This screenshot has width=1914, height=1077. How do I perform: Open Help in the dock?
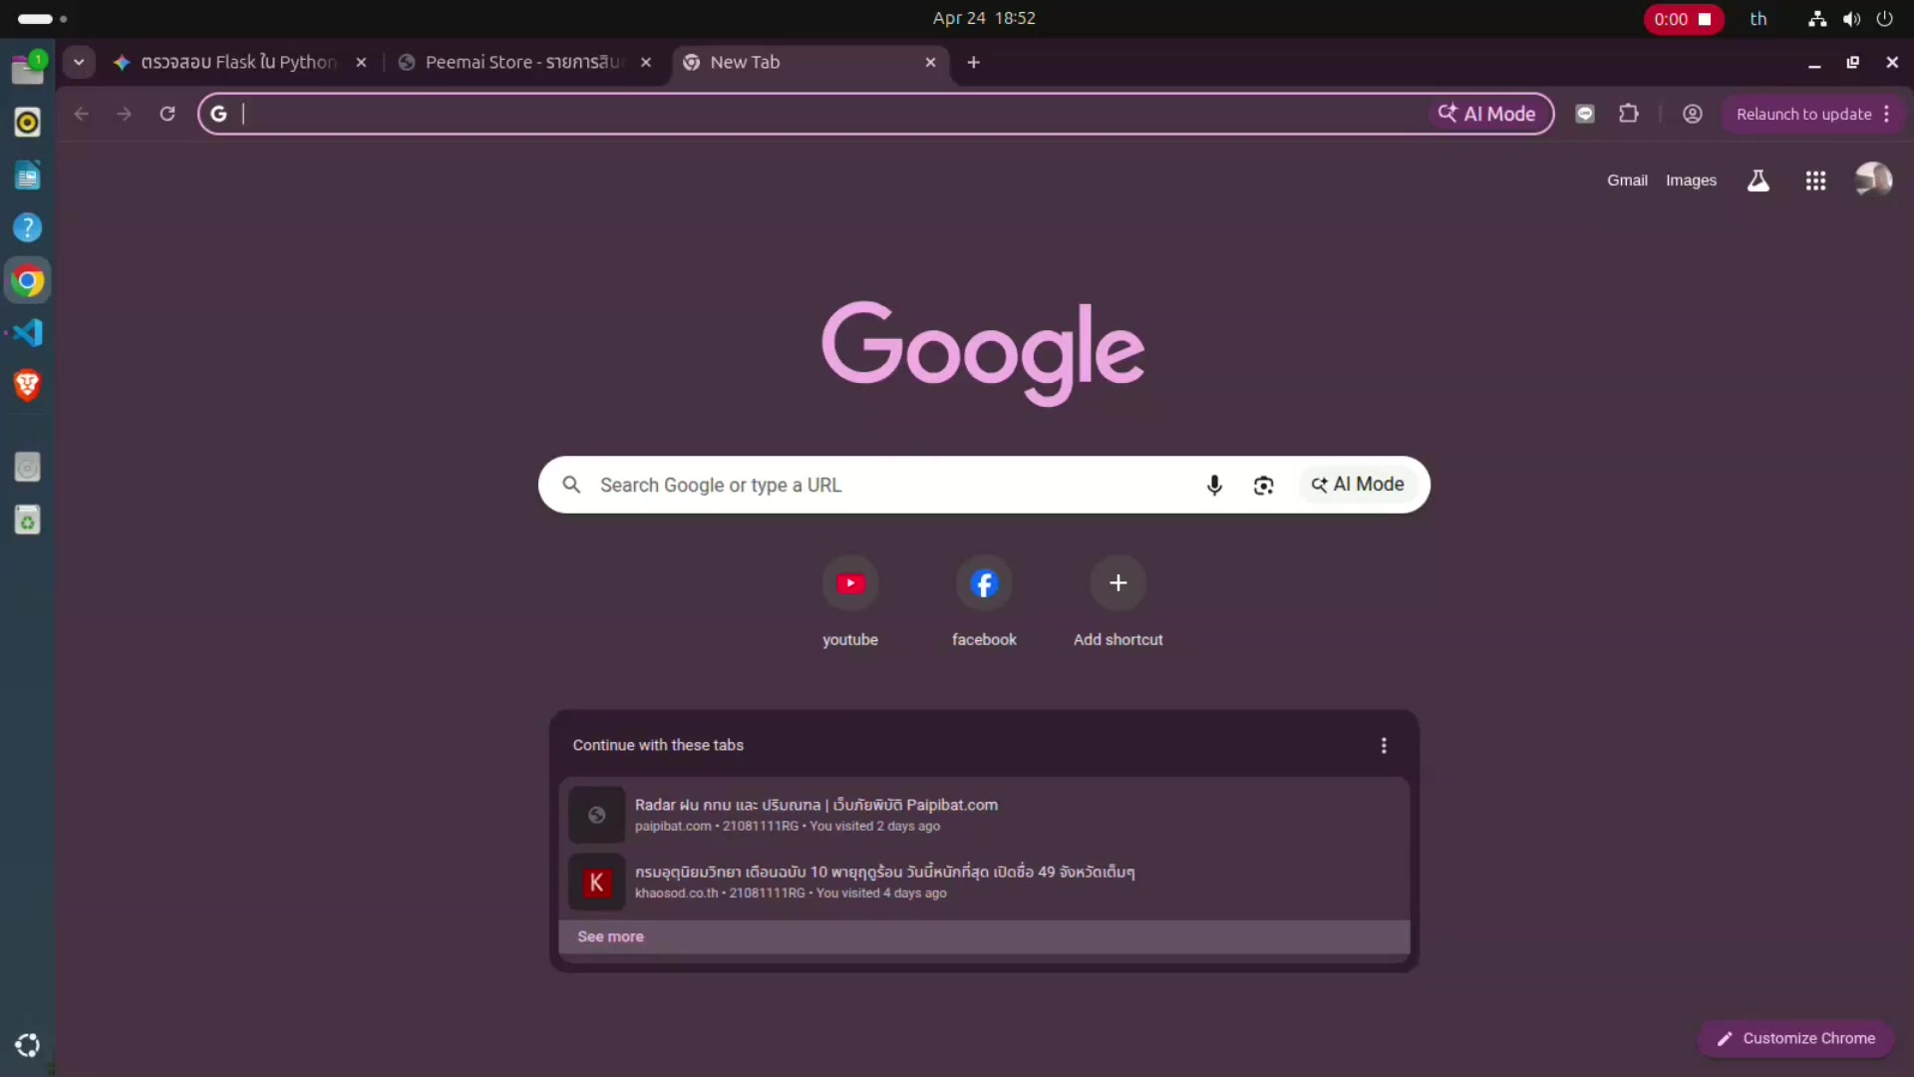pyautogui.click(x=27, y=227)
